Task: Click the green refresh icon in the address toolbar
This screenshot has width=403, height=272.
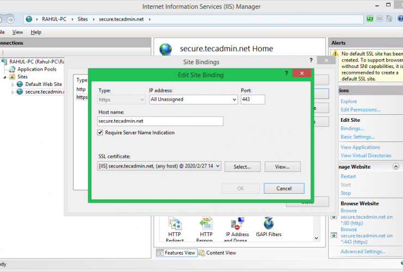Action: [x=370, y=18]
